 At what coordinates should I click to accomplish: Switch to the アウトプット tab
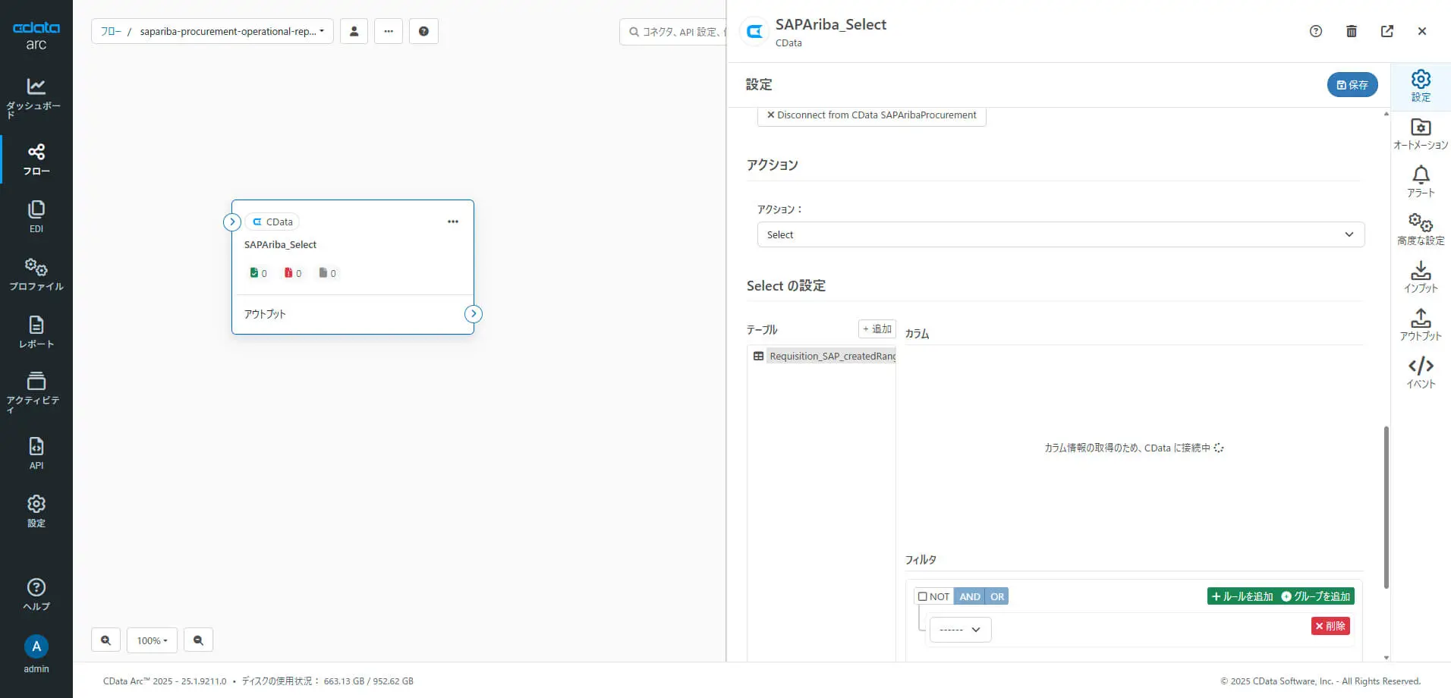pos(1421,325)
